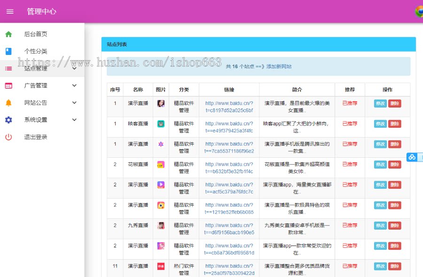Click the floating blue share icon on right edge
This screenshot has height=277, width=423.
(x=412, y=157)
